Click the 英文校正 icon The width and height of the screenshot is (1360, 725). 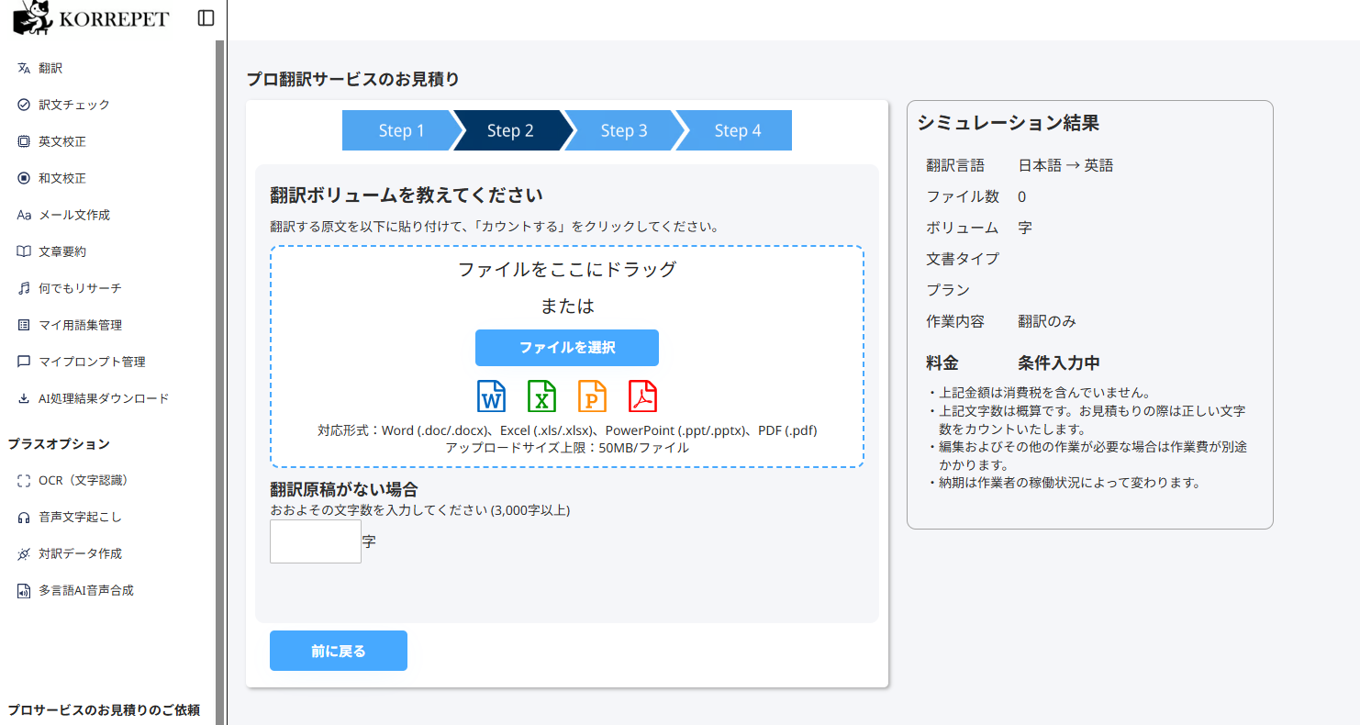(x=24, y=141)
